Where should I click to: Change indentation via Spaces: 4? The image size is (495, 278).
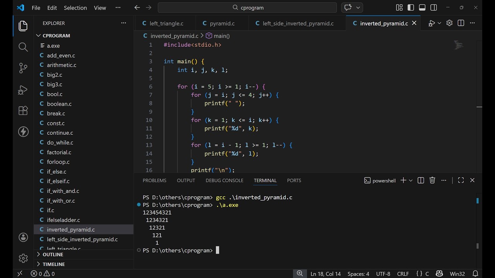(x=358, y=274)
